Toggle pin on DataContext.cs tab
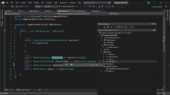This screenshot has height=95, width=170. (x=71, y=11)
